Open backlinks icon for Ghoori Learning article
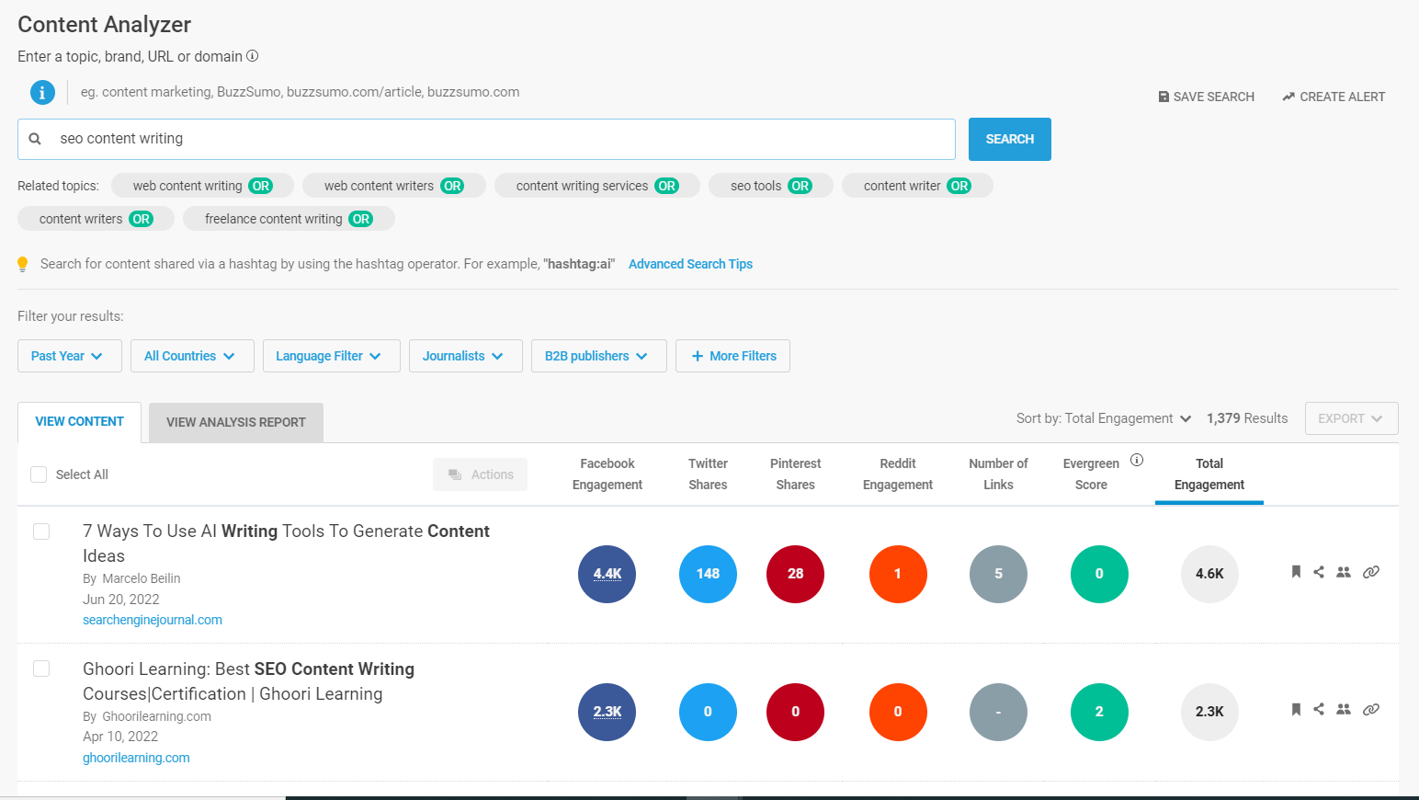The image size is (1419, 800). point(1370,709)
